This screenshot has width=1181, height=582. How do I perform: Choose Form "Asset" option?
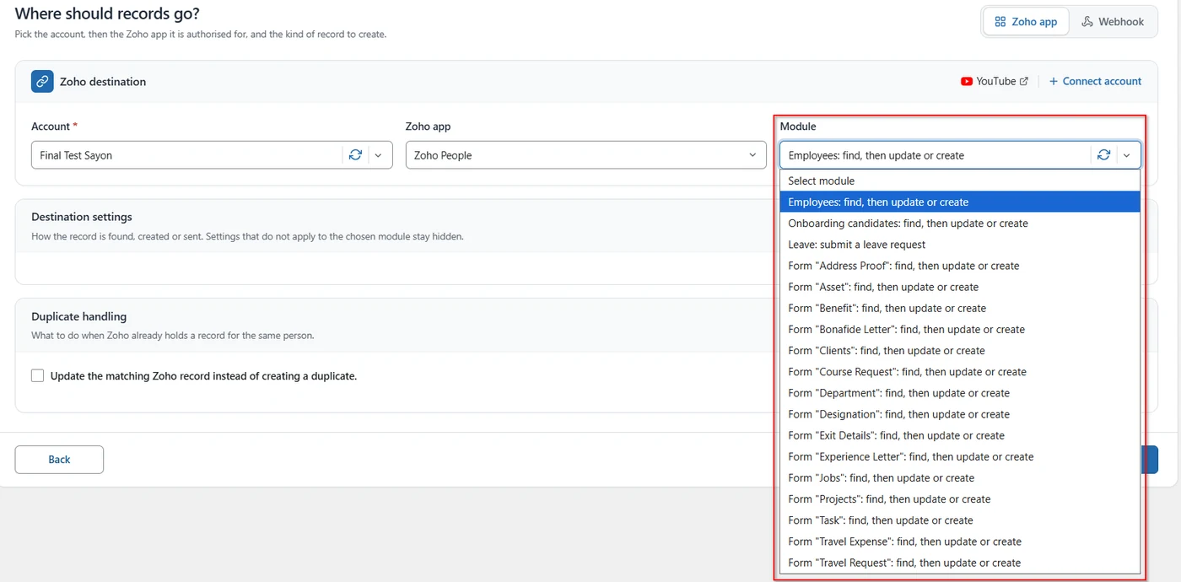click(x=960, y=288)
